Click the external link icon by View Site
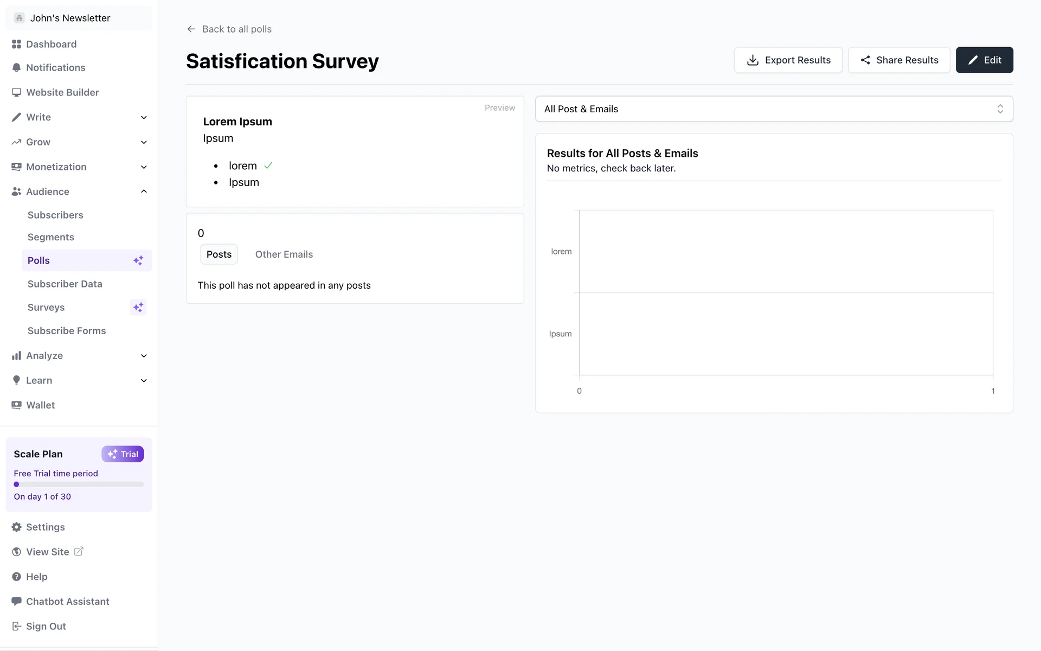Viewport: 1041px width, 651px height. click(x=79, y=551)
